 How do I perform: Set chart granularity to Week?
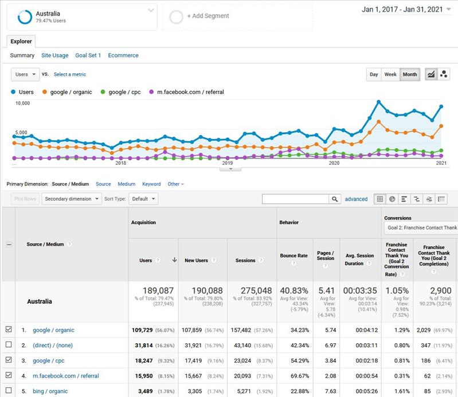click(x=390, y=74)
